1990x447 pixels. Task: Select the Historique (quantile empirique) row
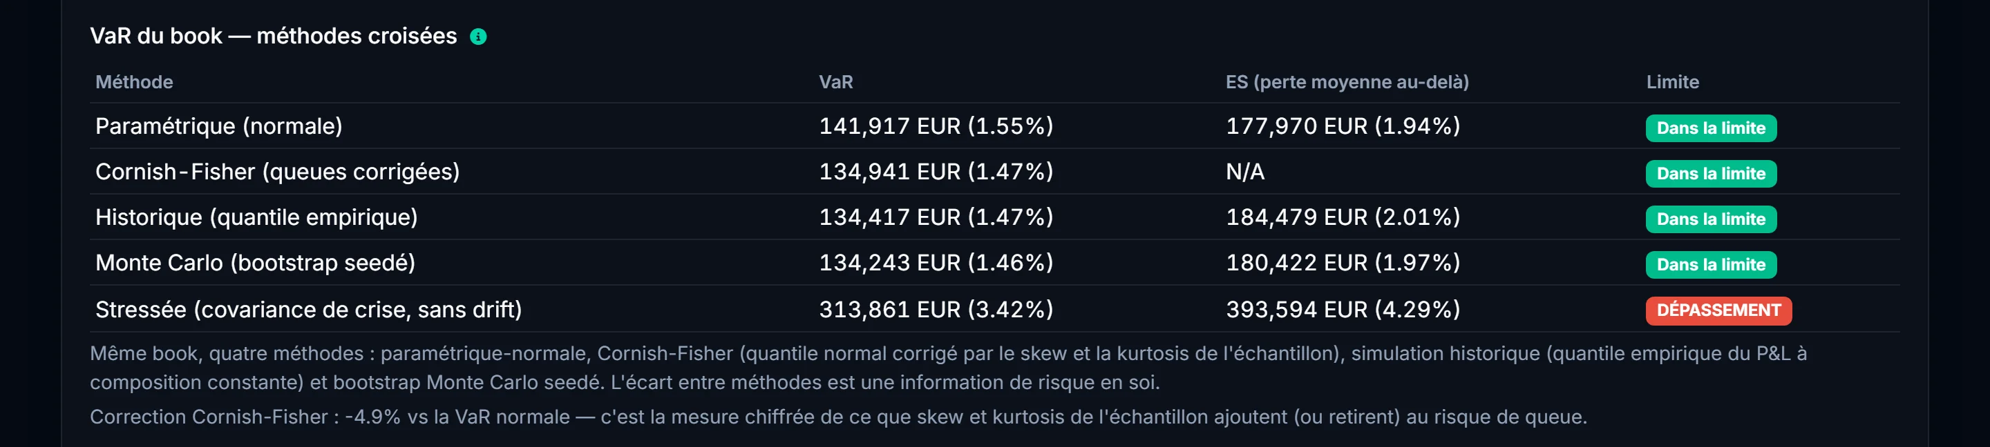point(994,217)
